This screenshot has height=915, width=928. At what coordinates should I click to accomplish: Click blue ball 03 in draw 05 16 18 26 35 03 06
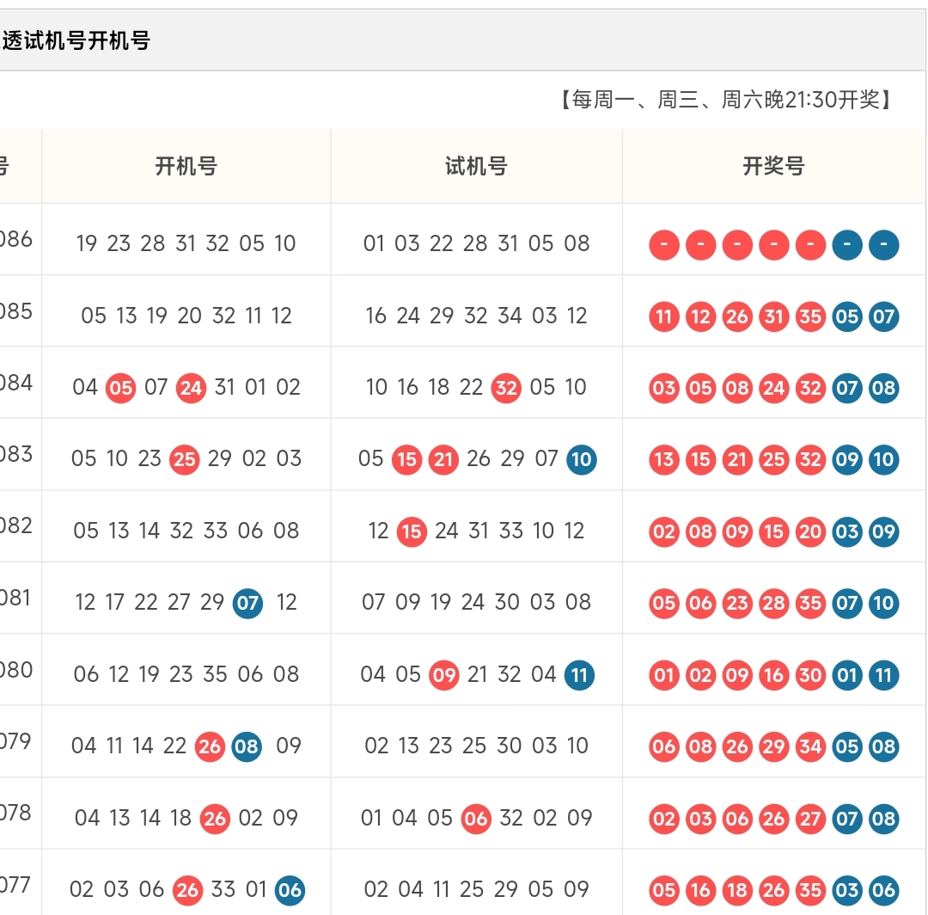tap(847, 890)
